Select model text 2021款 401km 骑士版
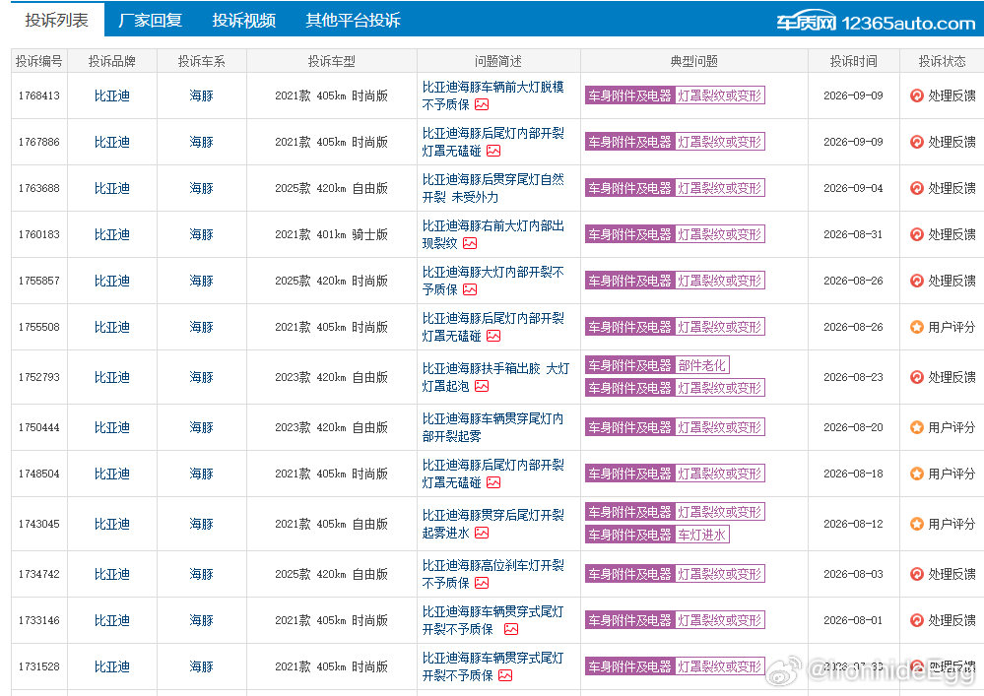Image resolution: width=984 pixels, height=696 pixels. [331, 234]
